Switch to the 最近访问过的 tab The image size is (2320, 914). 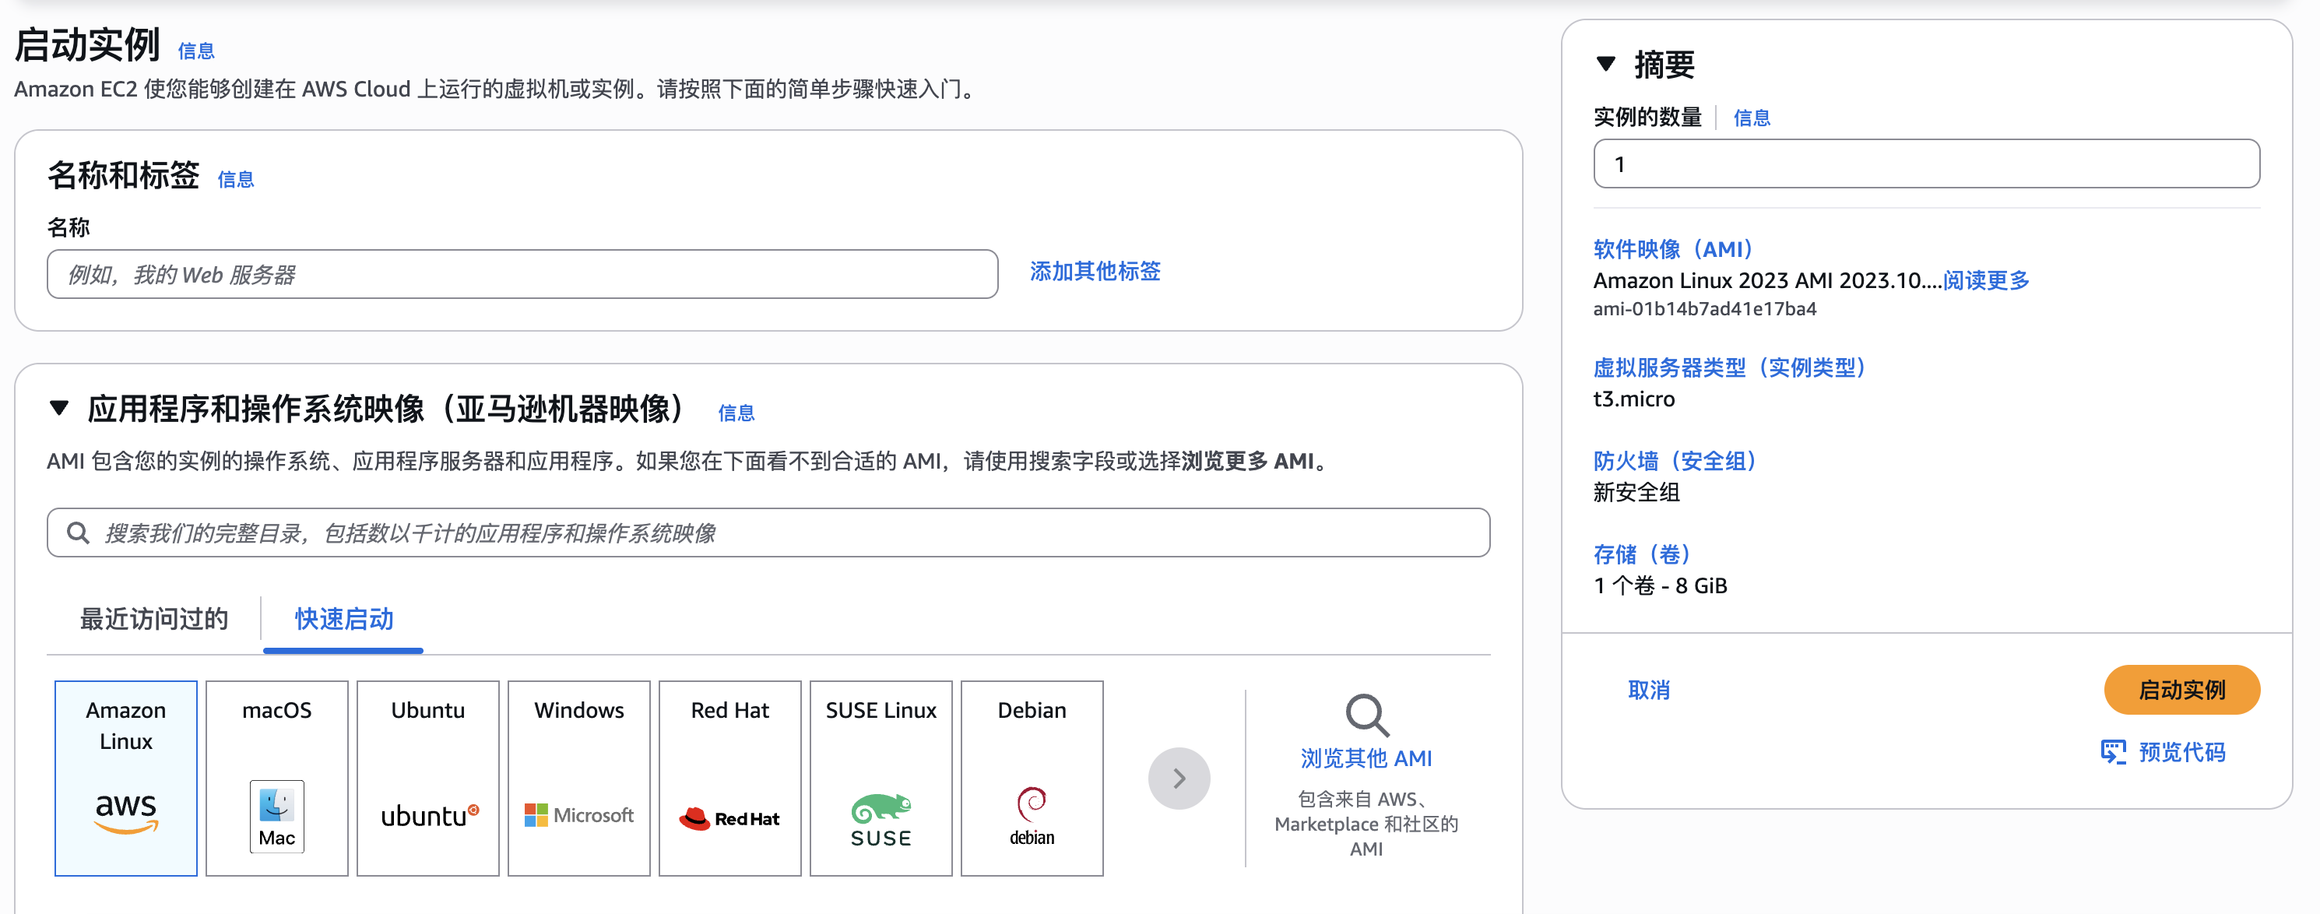154,619
